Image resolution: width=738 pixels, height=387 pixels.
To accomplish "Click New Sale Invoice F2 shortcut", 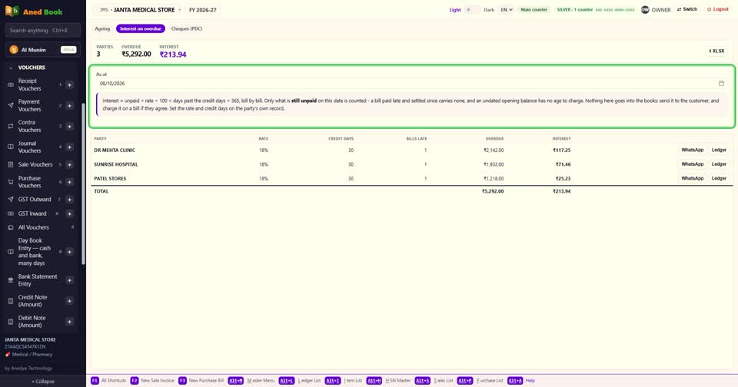I will [152, 380].
